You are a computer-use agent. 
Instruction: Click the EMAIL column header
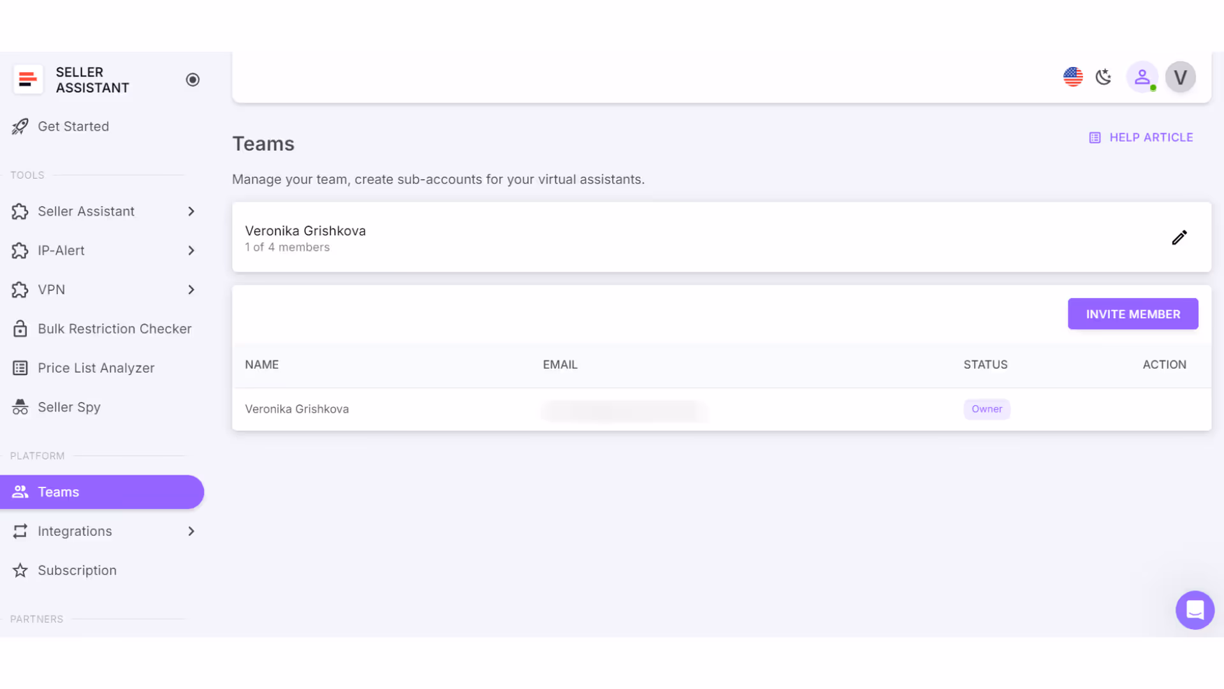[x=560, y=365]
